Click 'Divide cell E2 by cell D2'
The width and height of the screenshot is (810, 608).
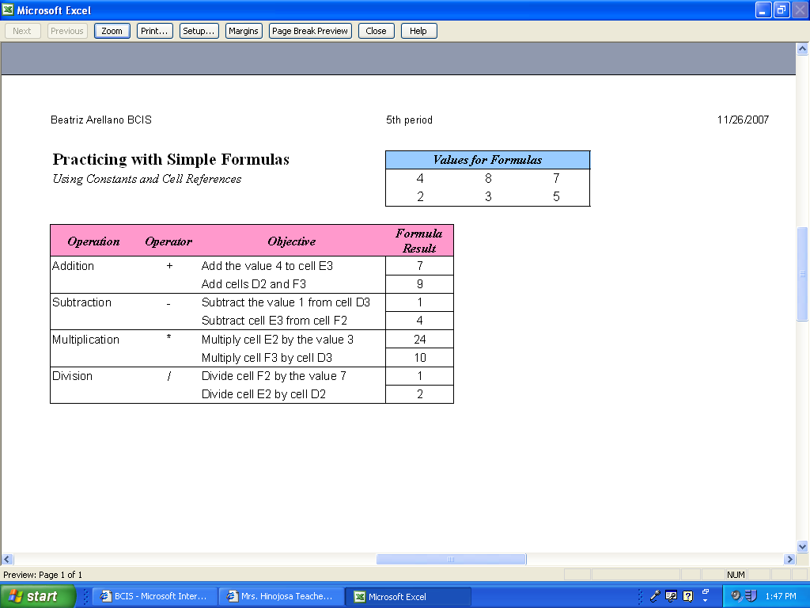(263, 394)
